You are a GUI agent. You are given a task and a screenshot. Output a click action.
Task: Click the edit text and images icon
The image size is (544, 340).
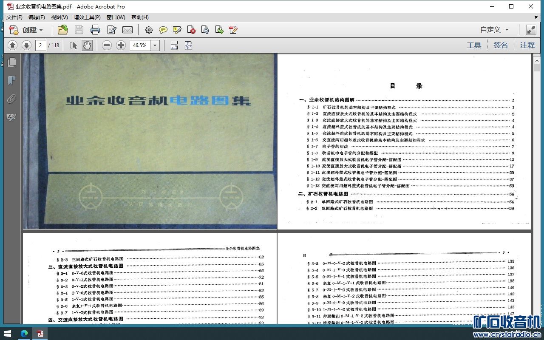tap(233, 30)
